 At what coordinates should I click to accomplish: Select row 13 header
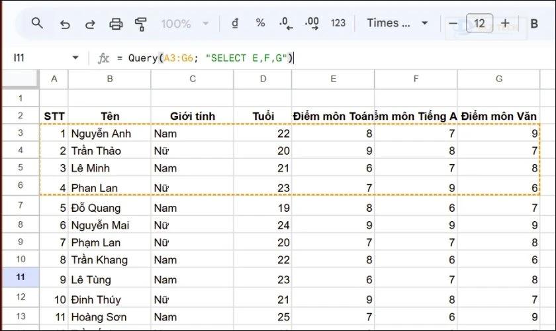21,316
